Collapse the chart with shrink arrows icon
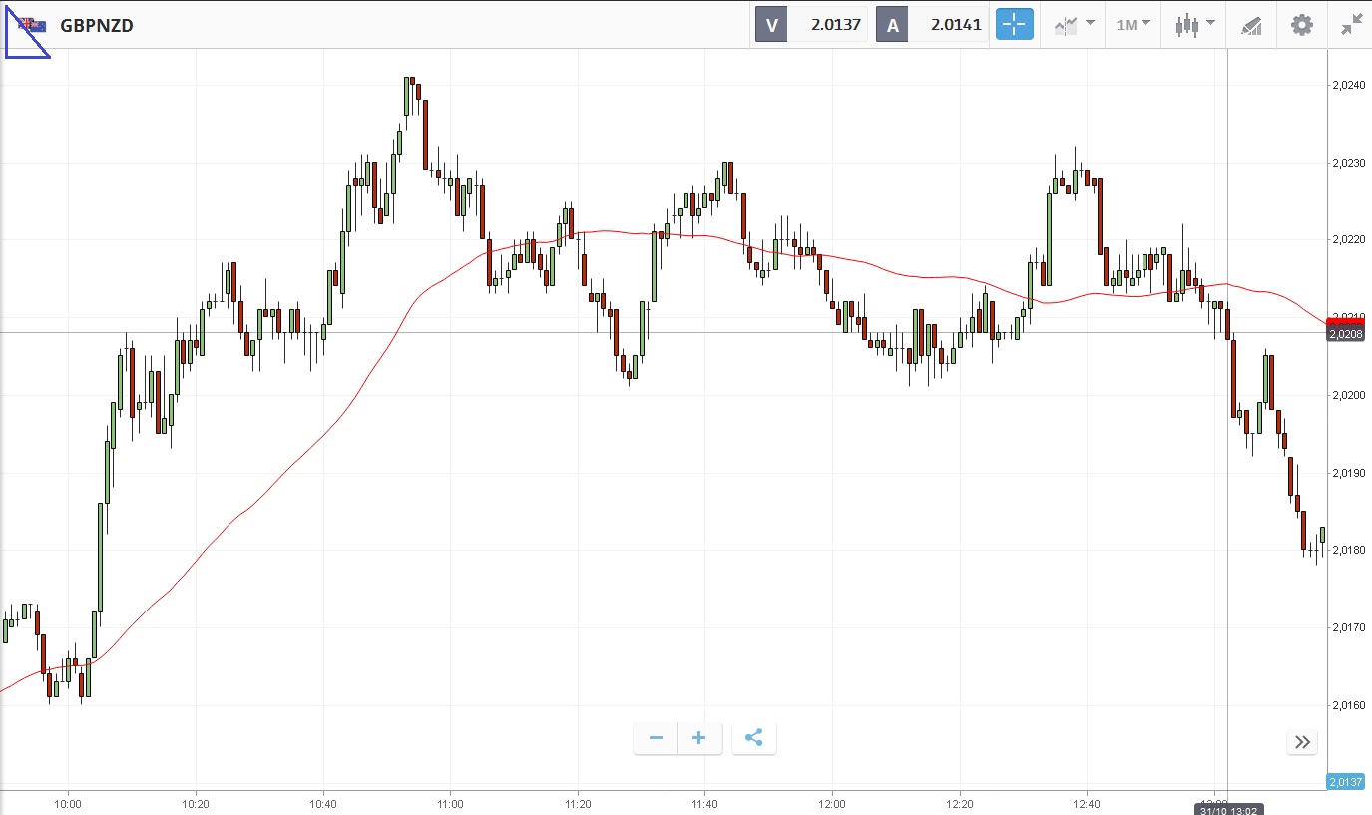 (x=1351, y=25)
